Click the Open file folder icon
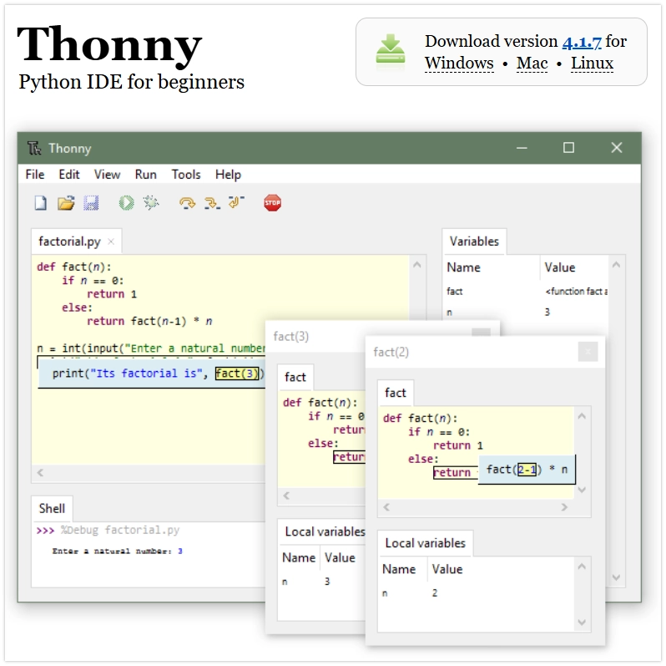666x666 pixels. [66, 203]
